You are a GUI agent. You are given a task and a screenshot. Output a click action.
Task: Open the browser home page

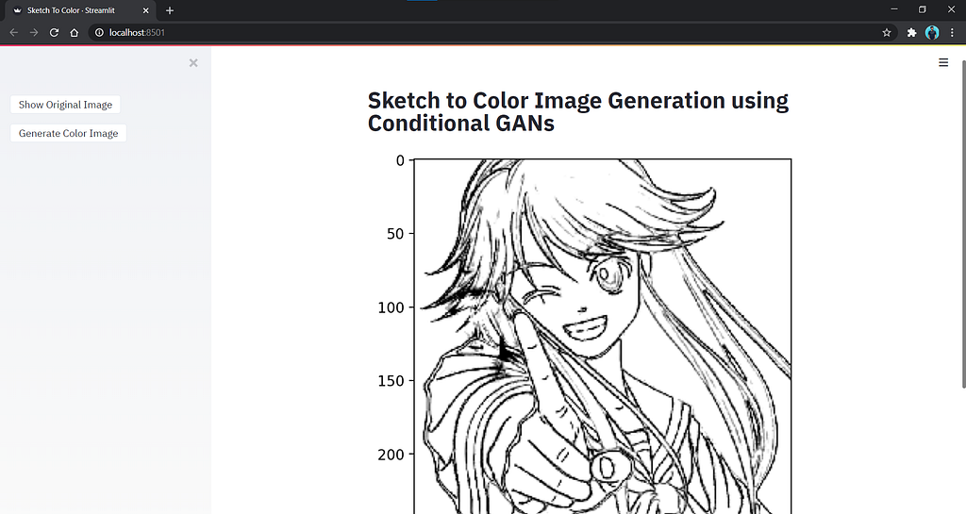(x=74, y=33)
